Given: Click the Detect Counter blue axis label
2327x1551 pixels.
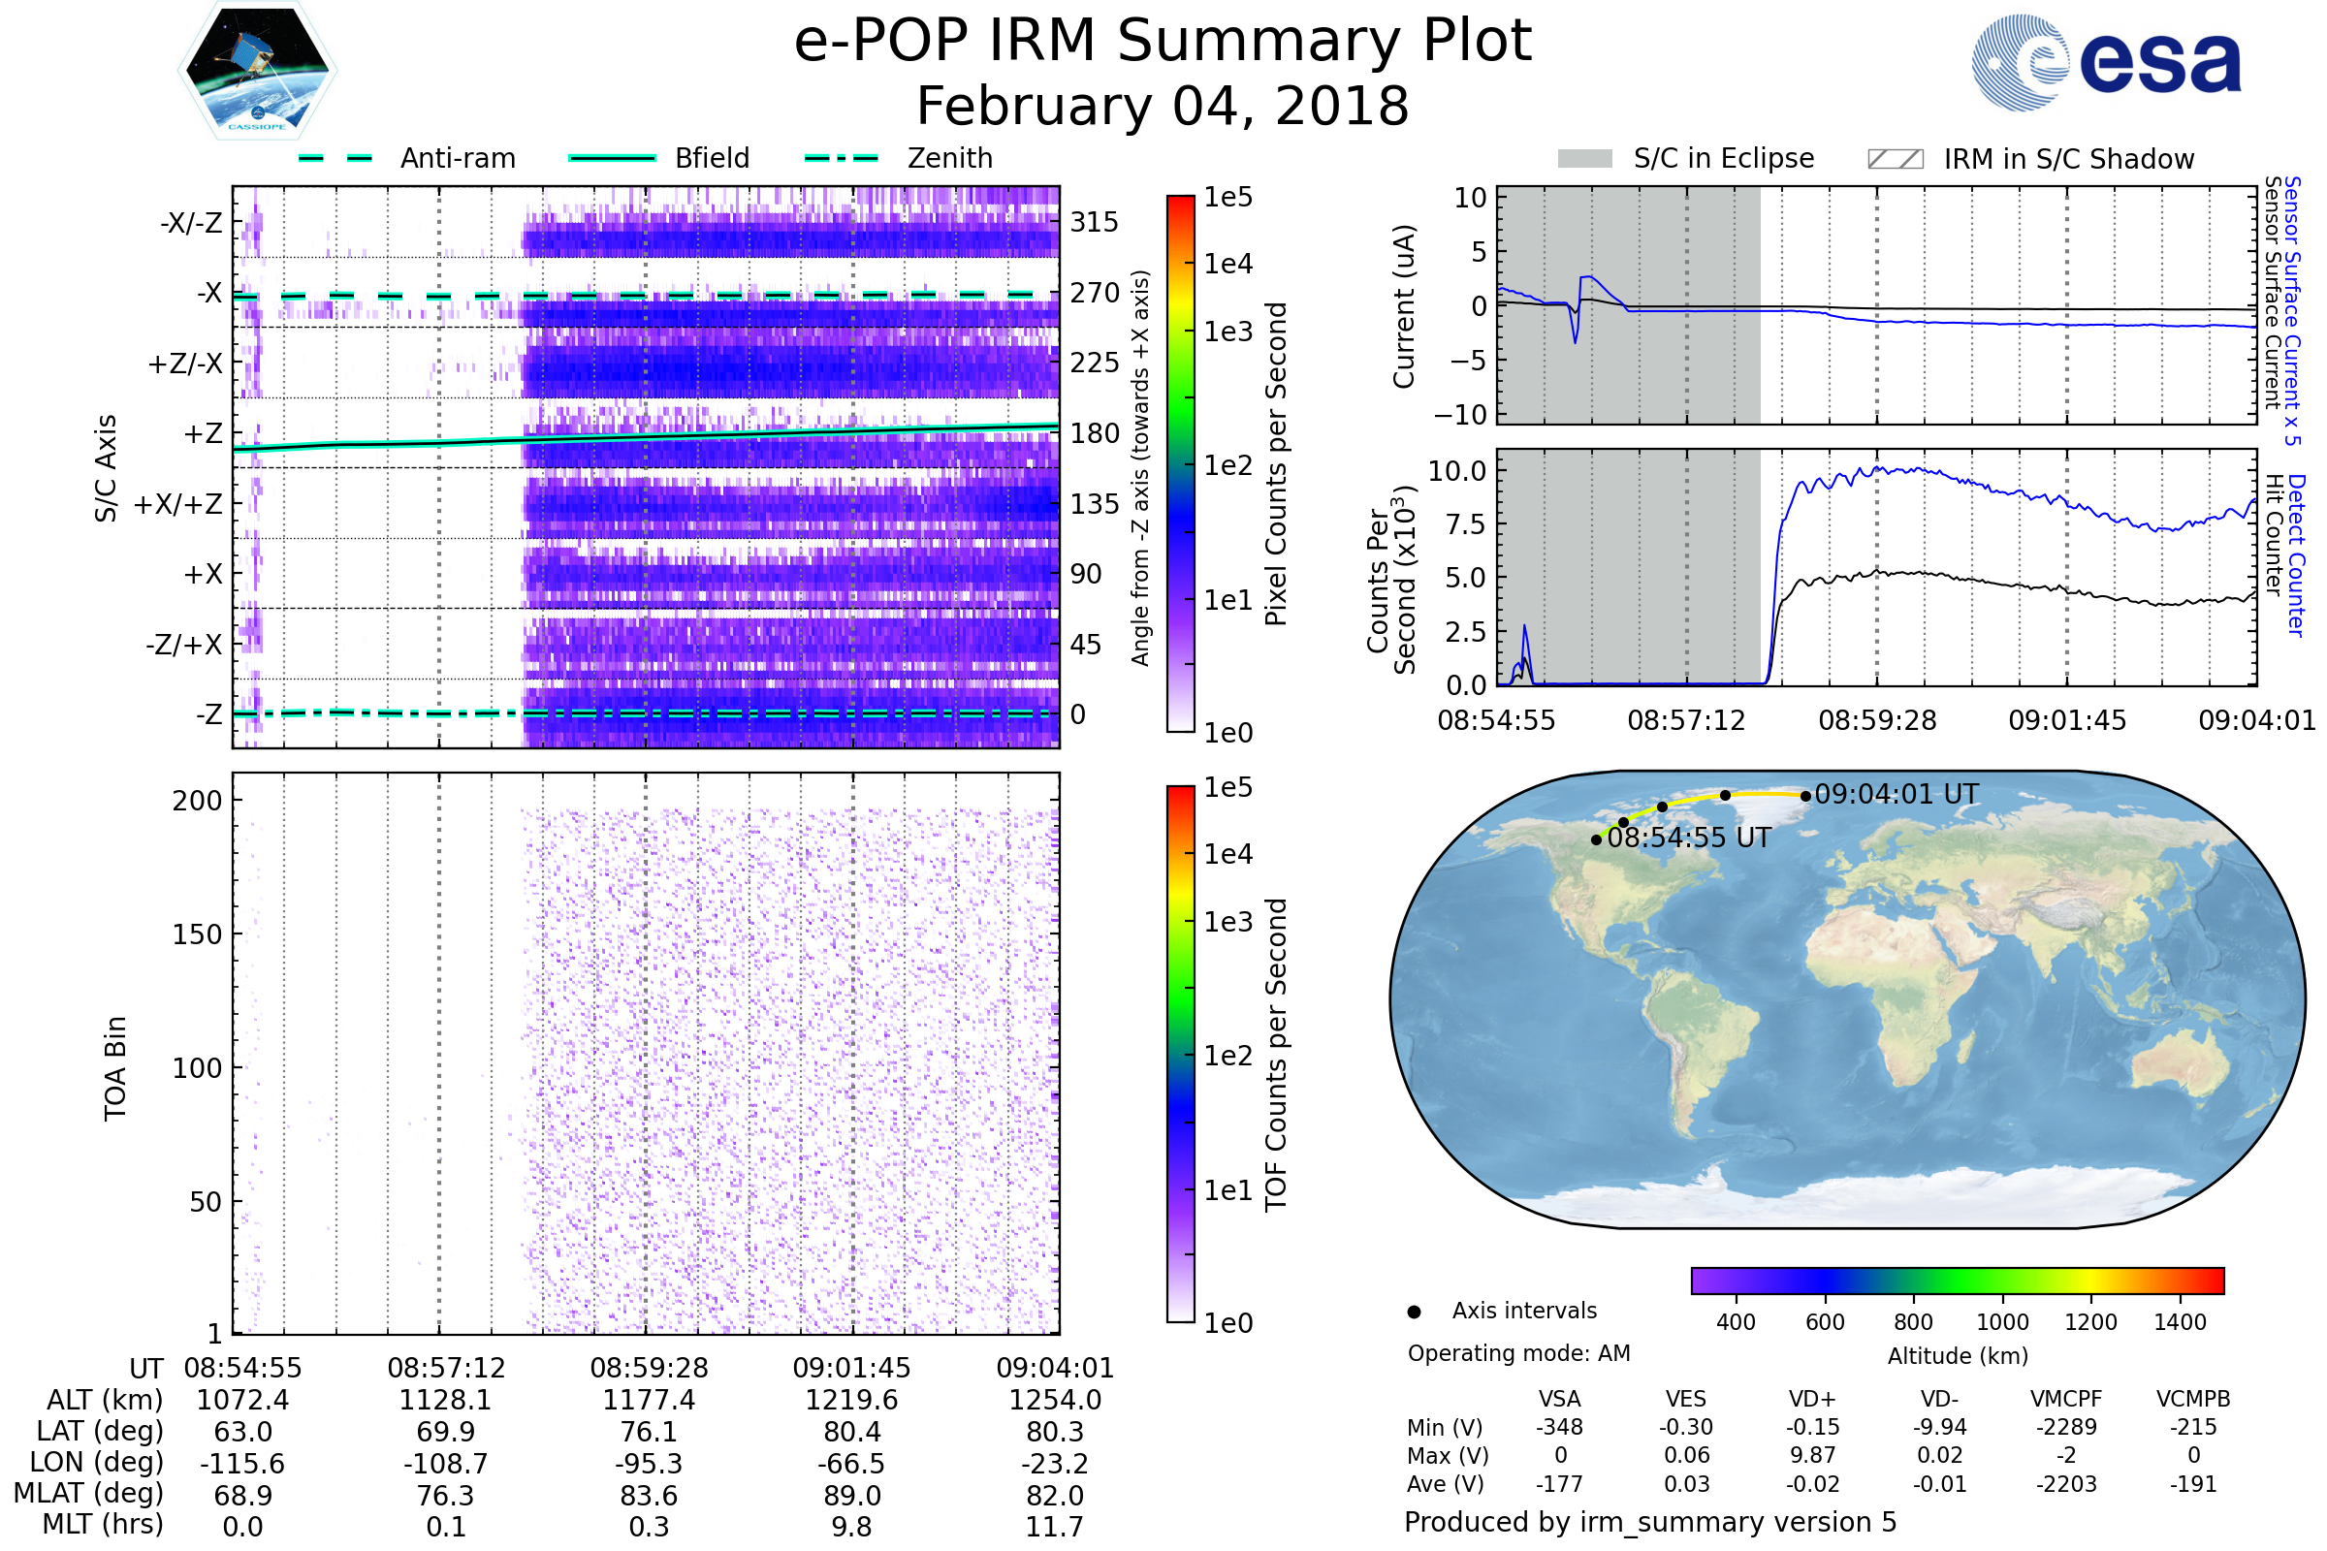Looking at the screenshot, I should pyautogui.click(x=2296, y=554).
